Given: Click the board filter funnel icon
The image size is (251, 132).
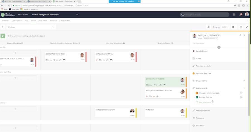Looking at the screenshot, I should pyautogui.click(x=3, y=27).
